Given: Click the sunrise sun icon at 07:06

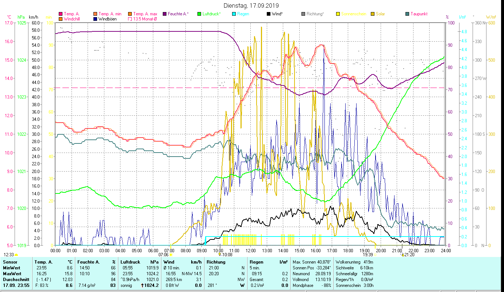Looking at the screenshot, I should pos(171,255).
